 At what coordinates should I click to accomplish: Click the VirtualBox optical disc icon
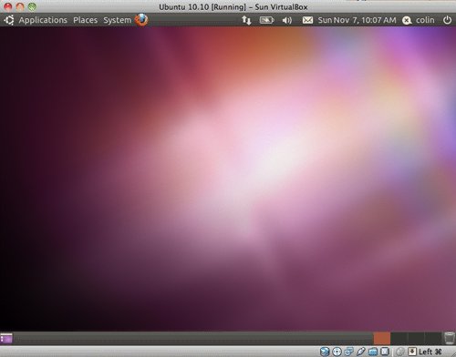coord(337,352)
